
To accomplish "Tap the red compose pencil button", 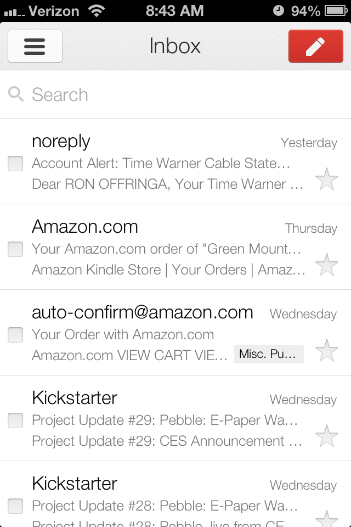I will coord(315,47).
